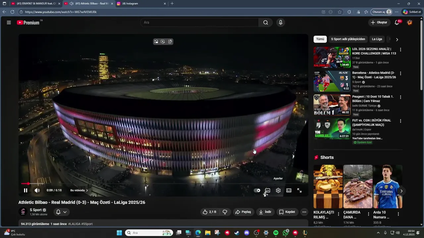The width and height of the screenshot is (424, 238).
Task: Open the Barcelona - Atletico Madrid highlight thumbnail
Action: (332, 81)
